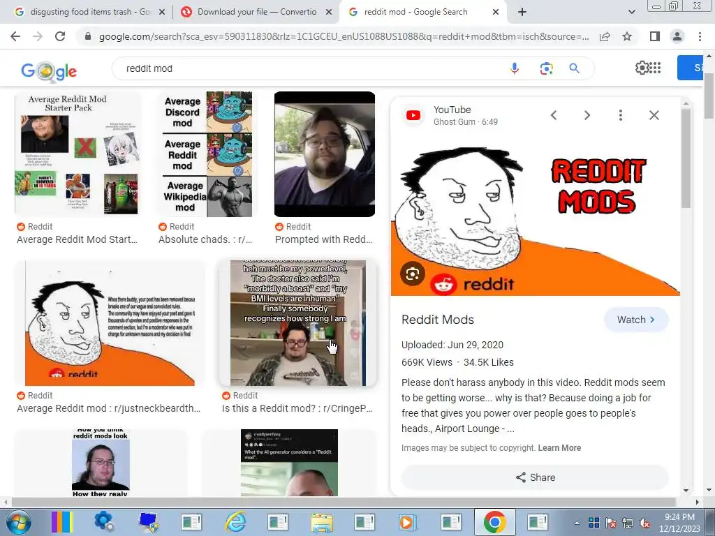Submit search with the magnifier icon
The width and height of the screenshot is (715, 536).
click(574, 68)
